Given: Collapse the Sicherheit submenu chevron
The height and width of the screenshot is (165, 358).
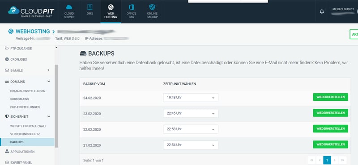Looking at the screenshot, I should click(x=49, y=116).
